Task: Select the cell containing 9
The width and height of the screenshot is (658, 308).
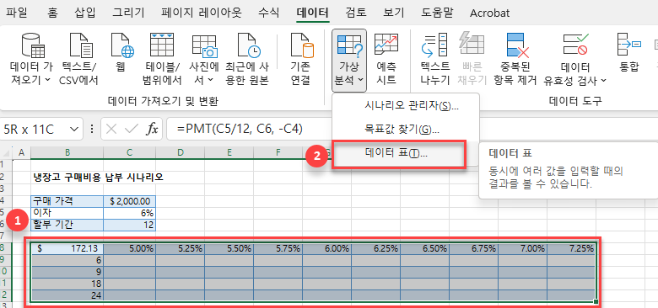Action: (67, 272)
